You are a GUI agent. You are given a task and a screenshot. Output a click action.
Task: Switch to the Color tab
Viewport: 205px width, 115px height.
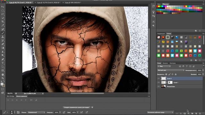[x=159, y=4]
